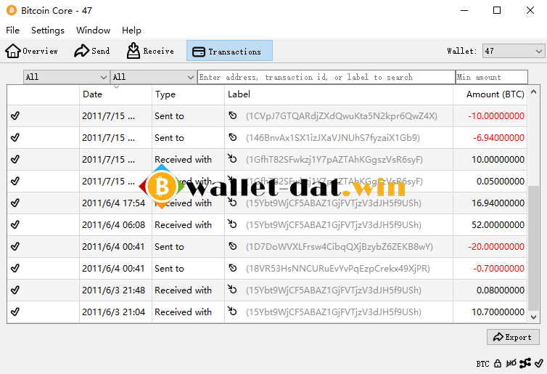Click received icon in the 10.00000000 row
This screenshot has height=374, width=547.
[232, 158]
